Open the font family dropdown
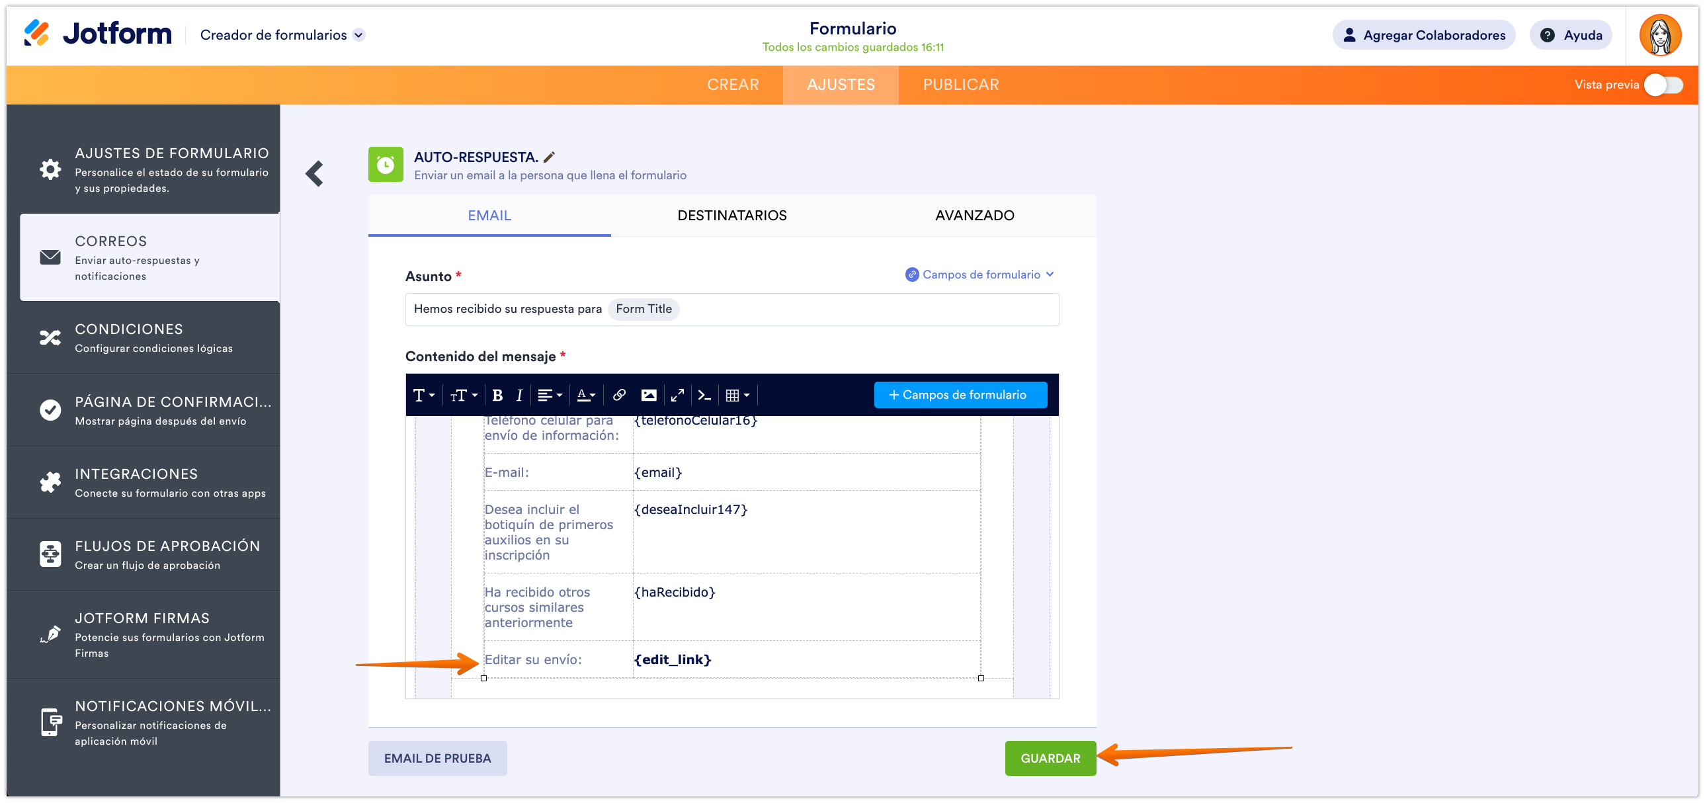This screenshot has width=1705, height=803. [x=423, y=395]
